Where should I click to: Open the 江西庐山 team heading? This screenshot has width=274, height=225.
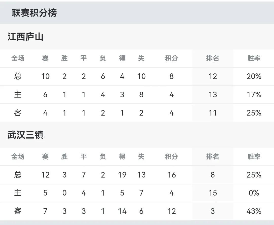coord(25,37)
